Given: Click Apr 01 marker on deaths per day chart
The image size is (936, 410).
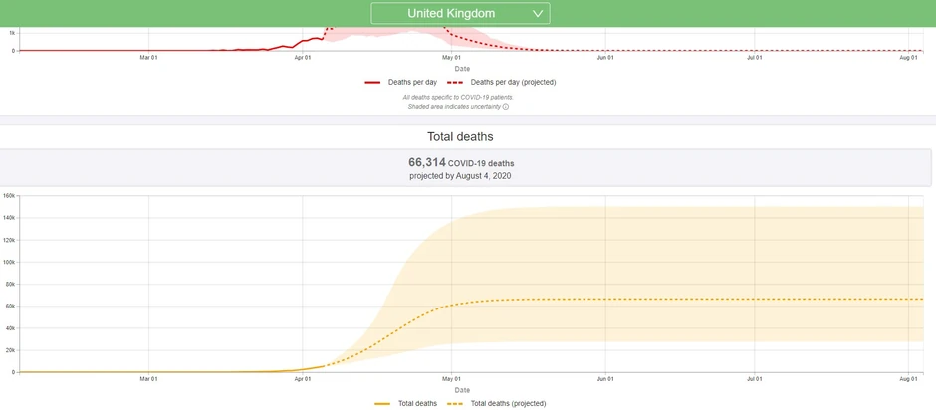Looking at the screenshot, I should click(303, 58).
